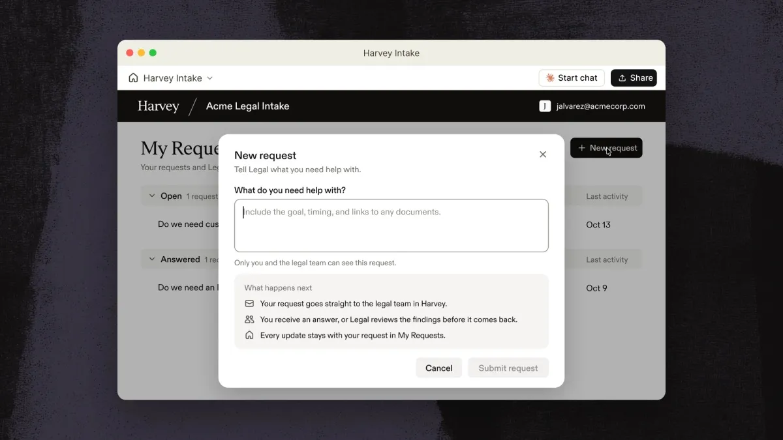The image size is (783, 440).
Task: Click the privacy note "Only you and the legal team"
Action: click(x=315, y=263)
